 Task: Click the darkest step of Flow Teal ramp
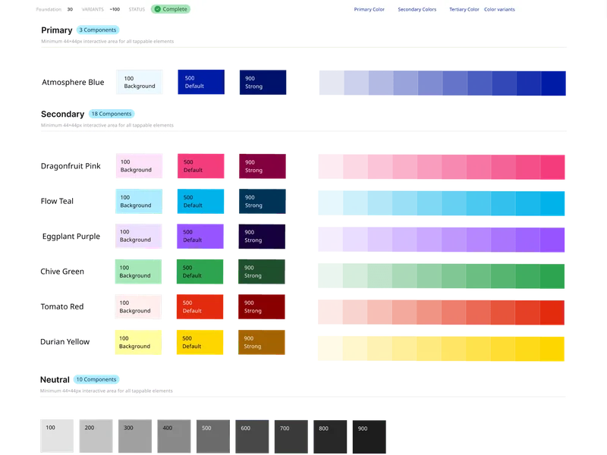[552, 203]
